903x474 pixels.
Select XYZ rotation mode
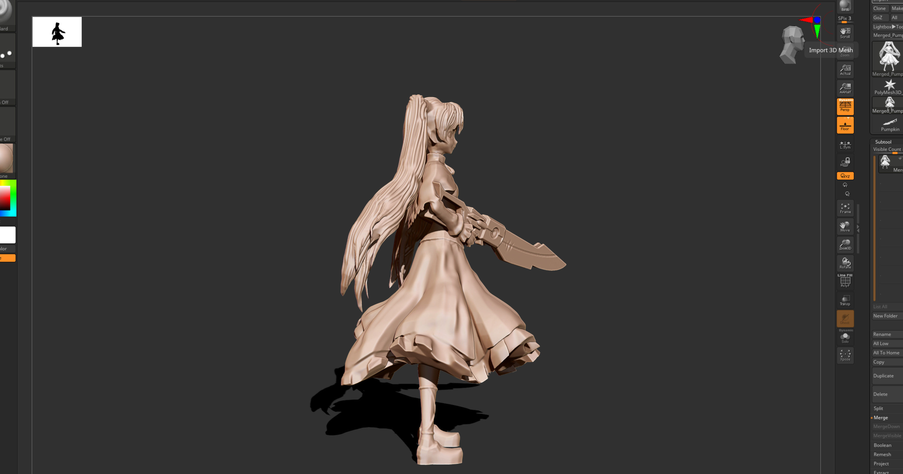pyautogui.click(x=845, y=176)
